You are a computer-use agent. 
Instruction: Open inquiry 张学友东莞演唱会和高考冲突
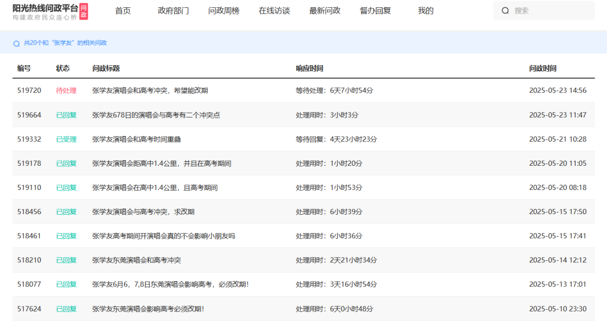click(137, 260)
